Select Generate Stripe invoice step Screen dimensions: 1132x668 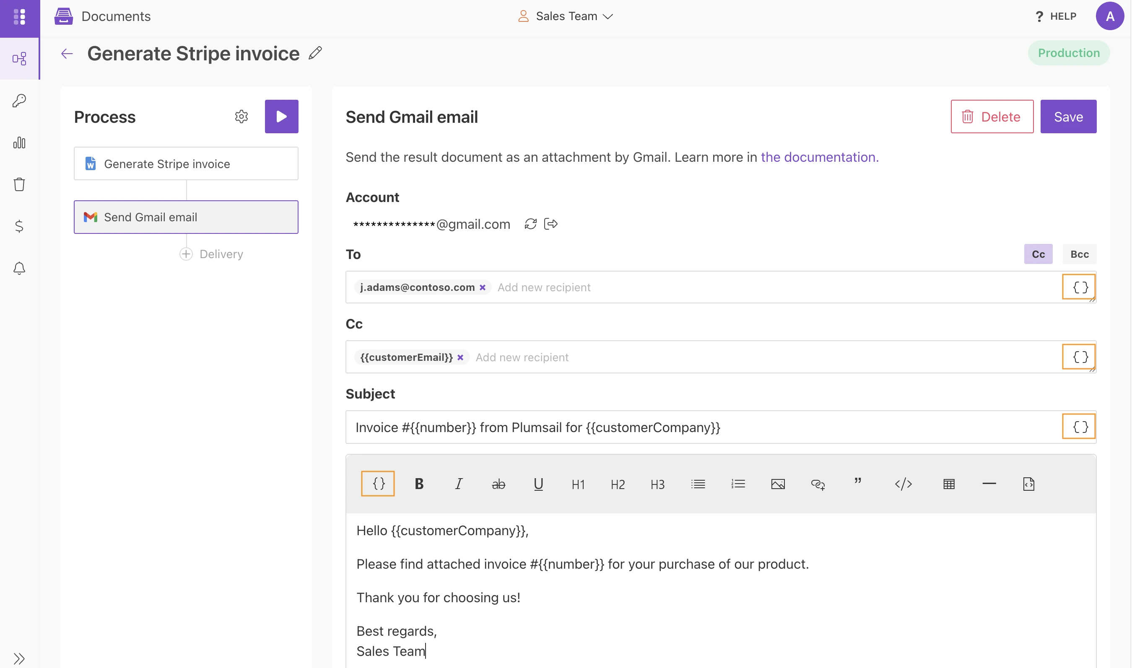tap(186, 163)
